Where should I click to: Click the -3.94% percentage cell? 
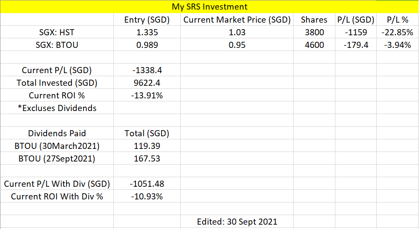[398, 44]
